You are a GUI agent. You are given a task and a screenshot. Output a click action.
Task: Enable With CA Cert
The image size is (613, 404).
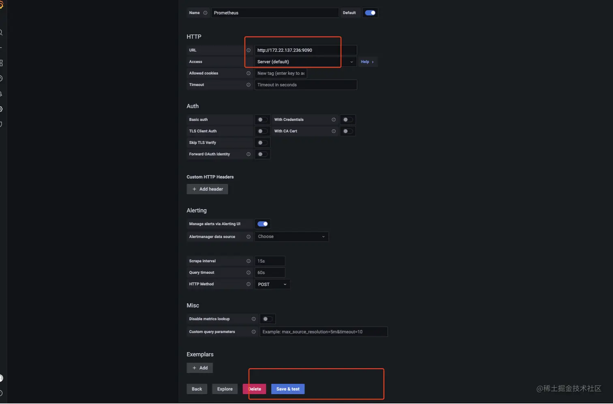coord(347,131)
